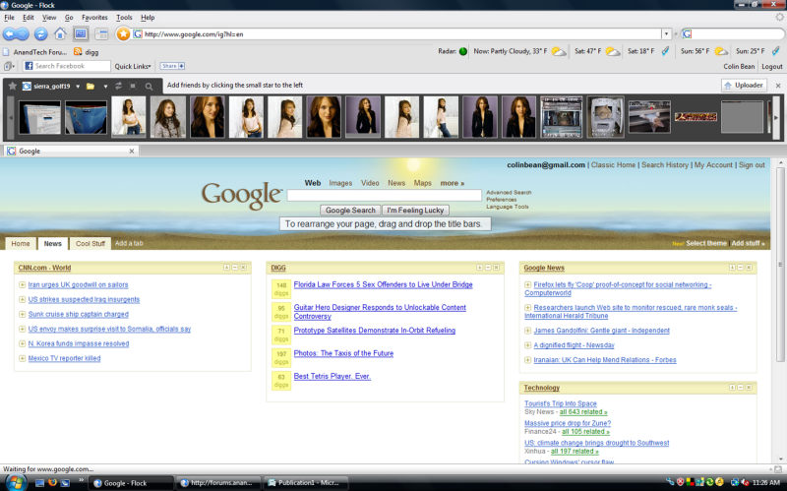Expand 'James Gandolfini' story plus box
This screenshot has width=787, height=491.
point(527,331)
